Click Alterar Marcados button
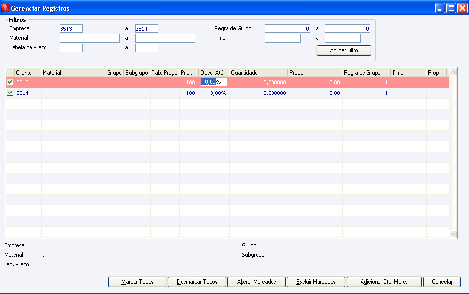 257,282
